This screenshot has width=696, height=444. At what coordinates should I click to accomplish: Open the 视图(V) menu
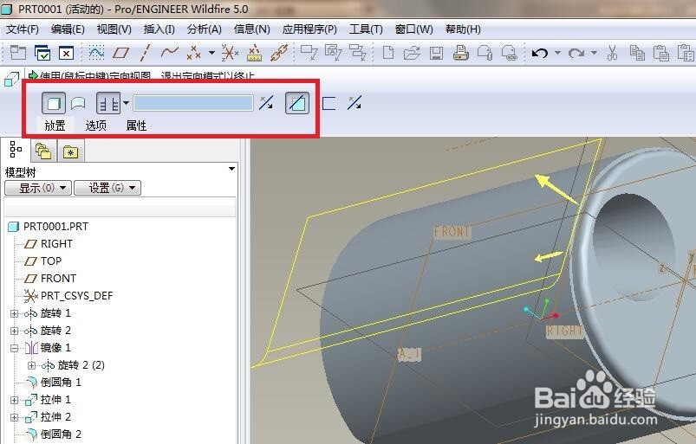tap(114, 29)
